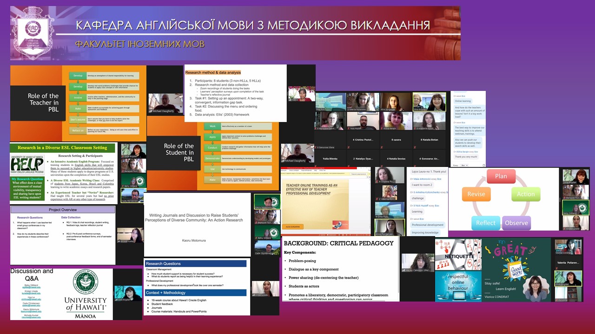The image size is (595, 334).
Task: Select '4 Natalia Sevciuc' participant tile
Action: point(396,158)
